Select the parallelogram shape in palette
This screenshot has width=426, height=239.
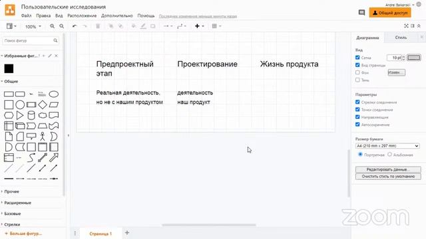(x=53, y=105)
